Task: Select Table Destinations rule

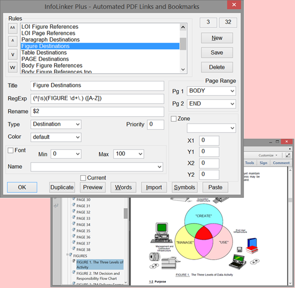Action: (x=100, y=53)
